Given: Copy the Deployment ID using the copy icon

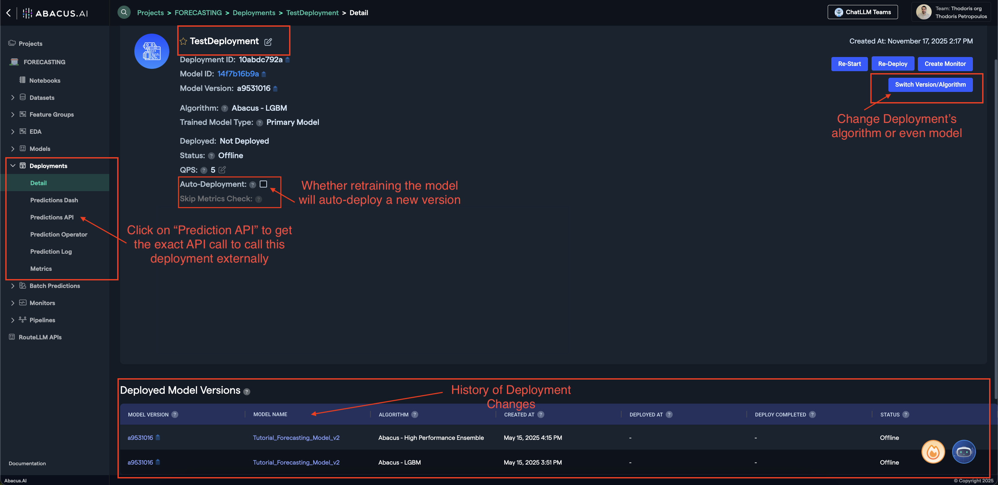Looking at the screenshot, I should [287, 60].
